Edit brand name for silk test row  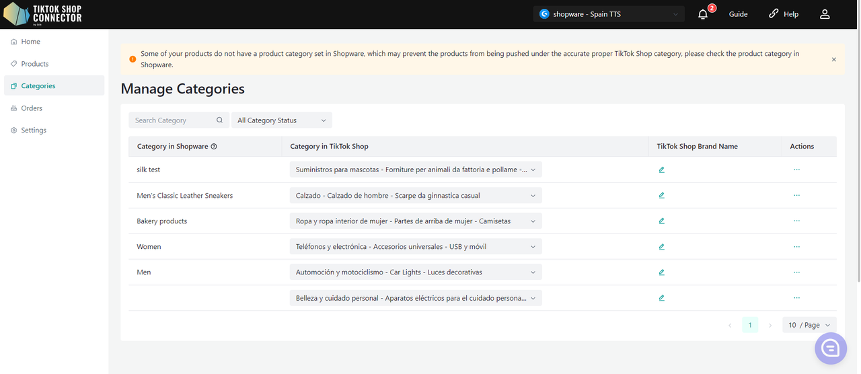[x=662, y=170]
